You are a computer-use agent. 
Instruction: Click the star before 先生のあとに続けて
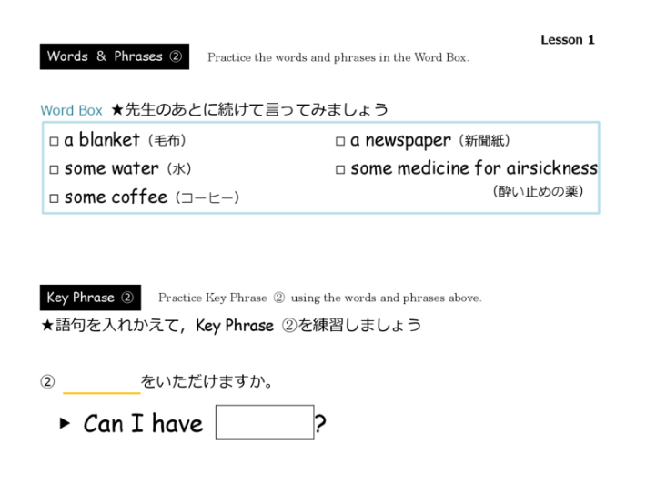[x=116, y=110]
